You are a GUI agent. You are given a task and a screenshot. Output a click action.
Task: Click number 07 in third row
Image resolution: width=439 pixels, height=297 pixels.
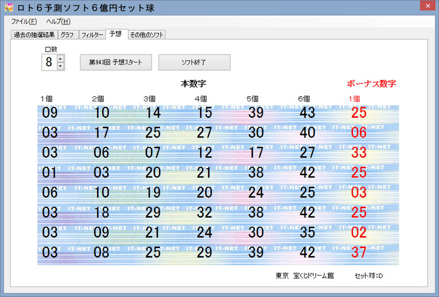(153, 153)
